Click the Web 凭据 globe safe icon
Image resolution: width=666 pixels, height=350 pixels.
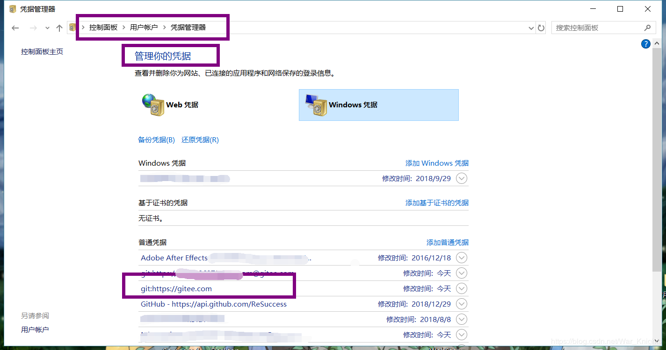click(x=152, y=105)
